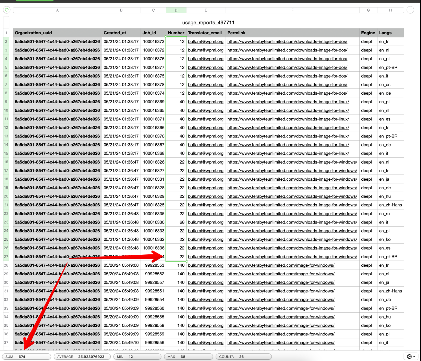
Task: Click the Organization_uuid cell in row 19
Action: coord(58,188)
